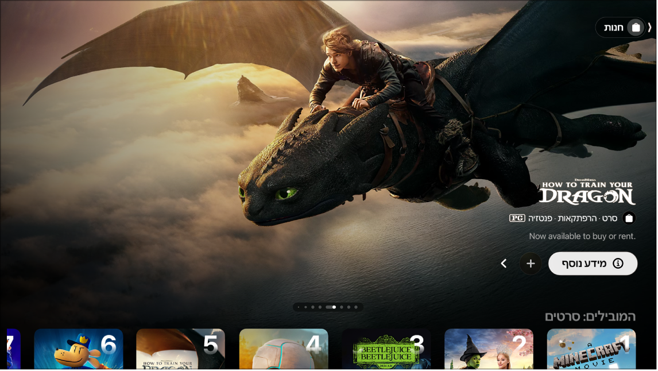This screenshot has width=658, height=371.
Task: Click the המובילים: סרטים section heading
Action: click(x=590, y=316)
